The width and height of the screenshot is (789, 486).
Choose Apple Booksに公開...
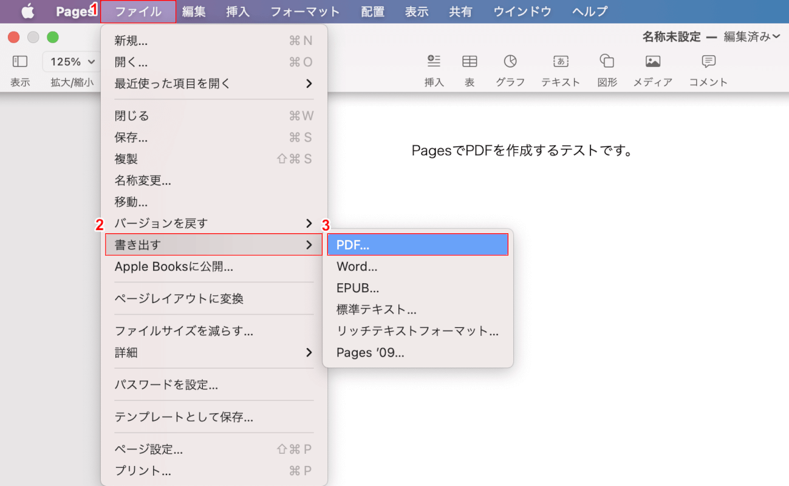point(214,266)
